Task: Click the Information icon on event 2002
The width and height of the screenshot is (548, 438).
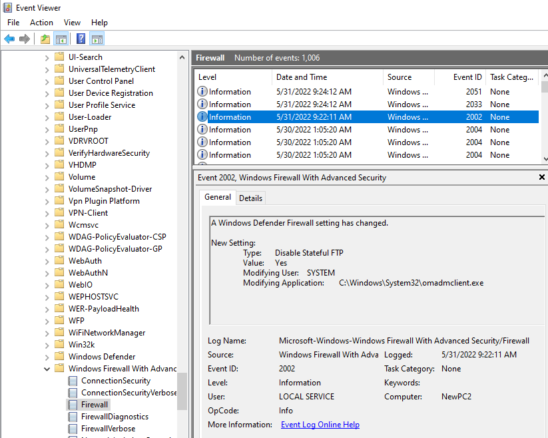Action: (x=202, y=116)
